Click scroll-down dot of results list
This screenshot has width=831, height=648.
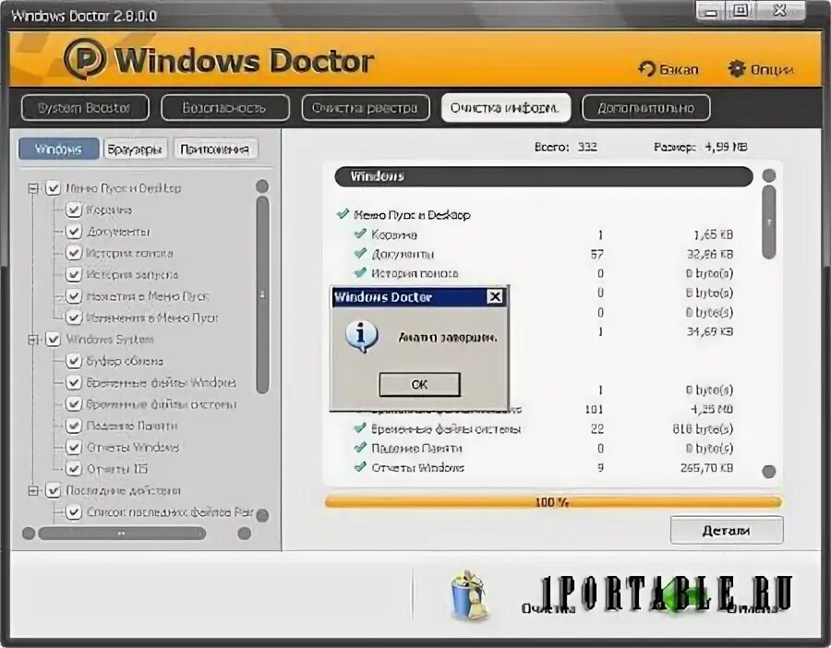click(x=769, y=471)
